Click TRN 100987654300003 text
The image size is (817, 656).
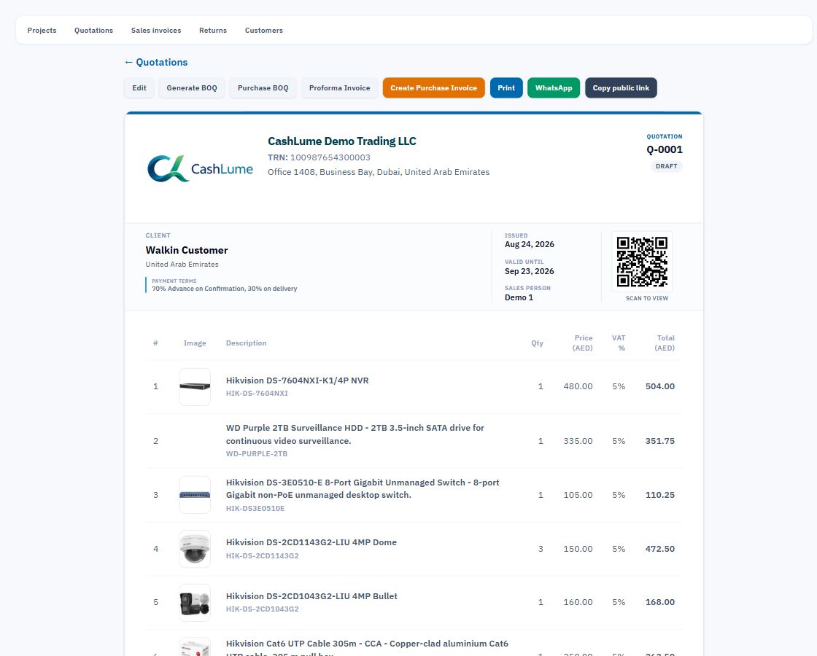click(x=319, y=157)
